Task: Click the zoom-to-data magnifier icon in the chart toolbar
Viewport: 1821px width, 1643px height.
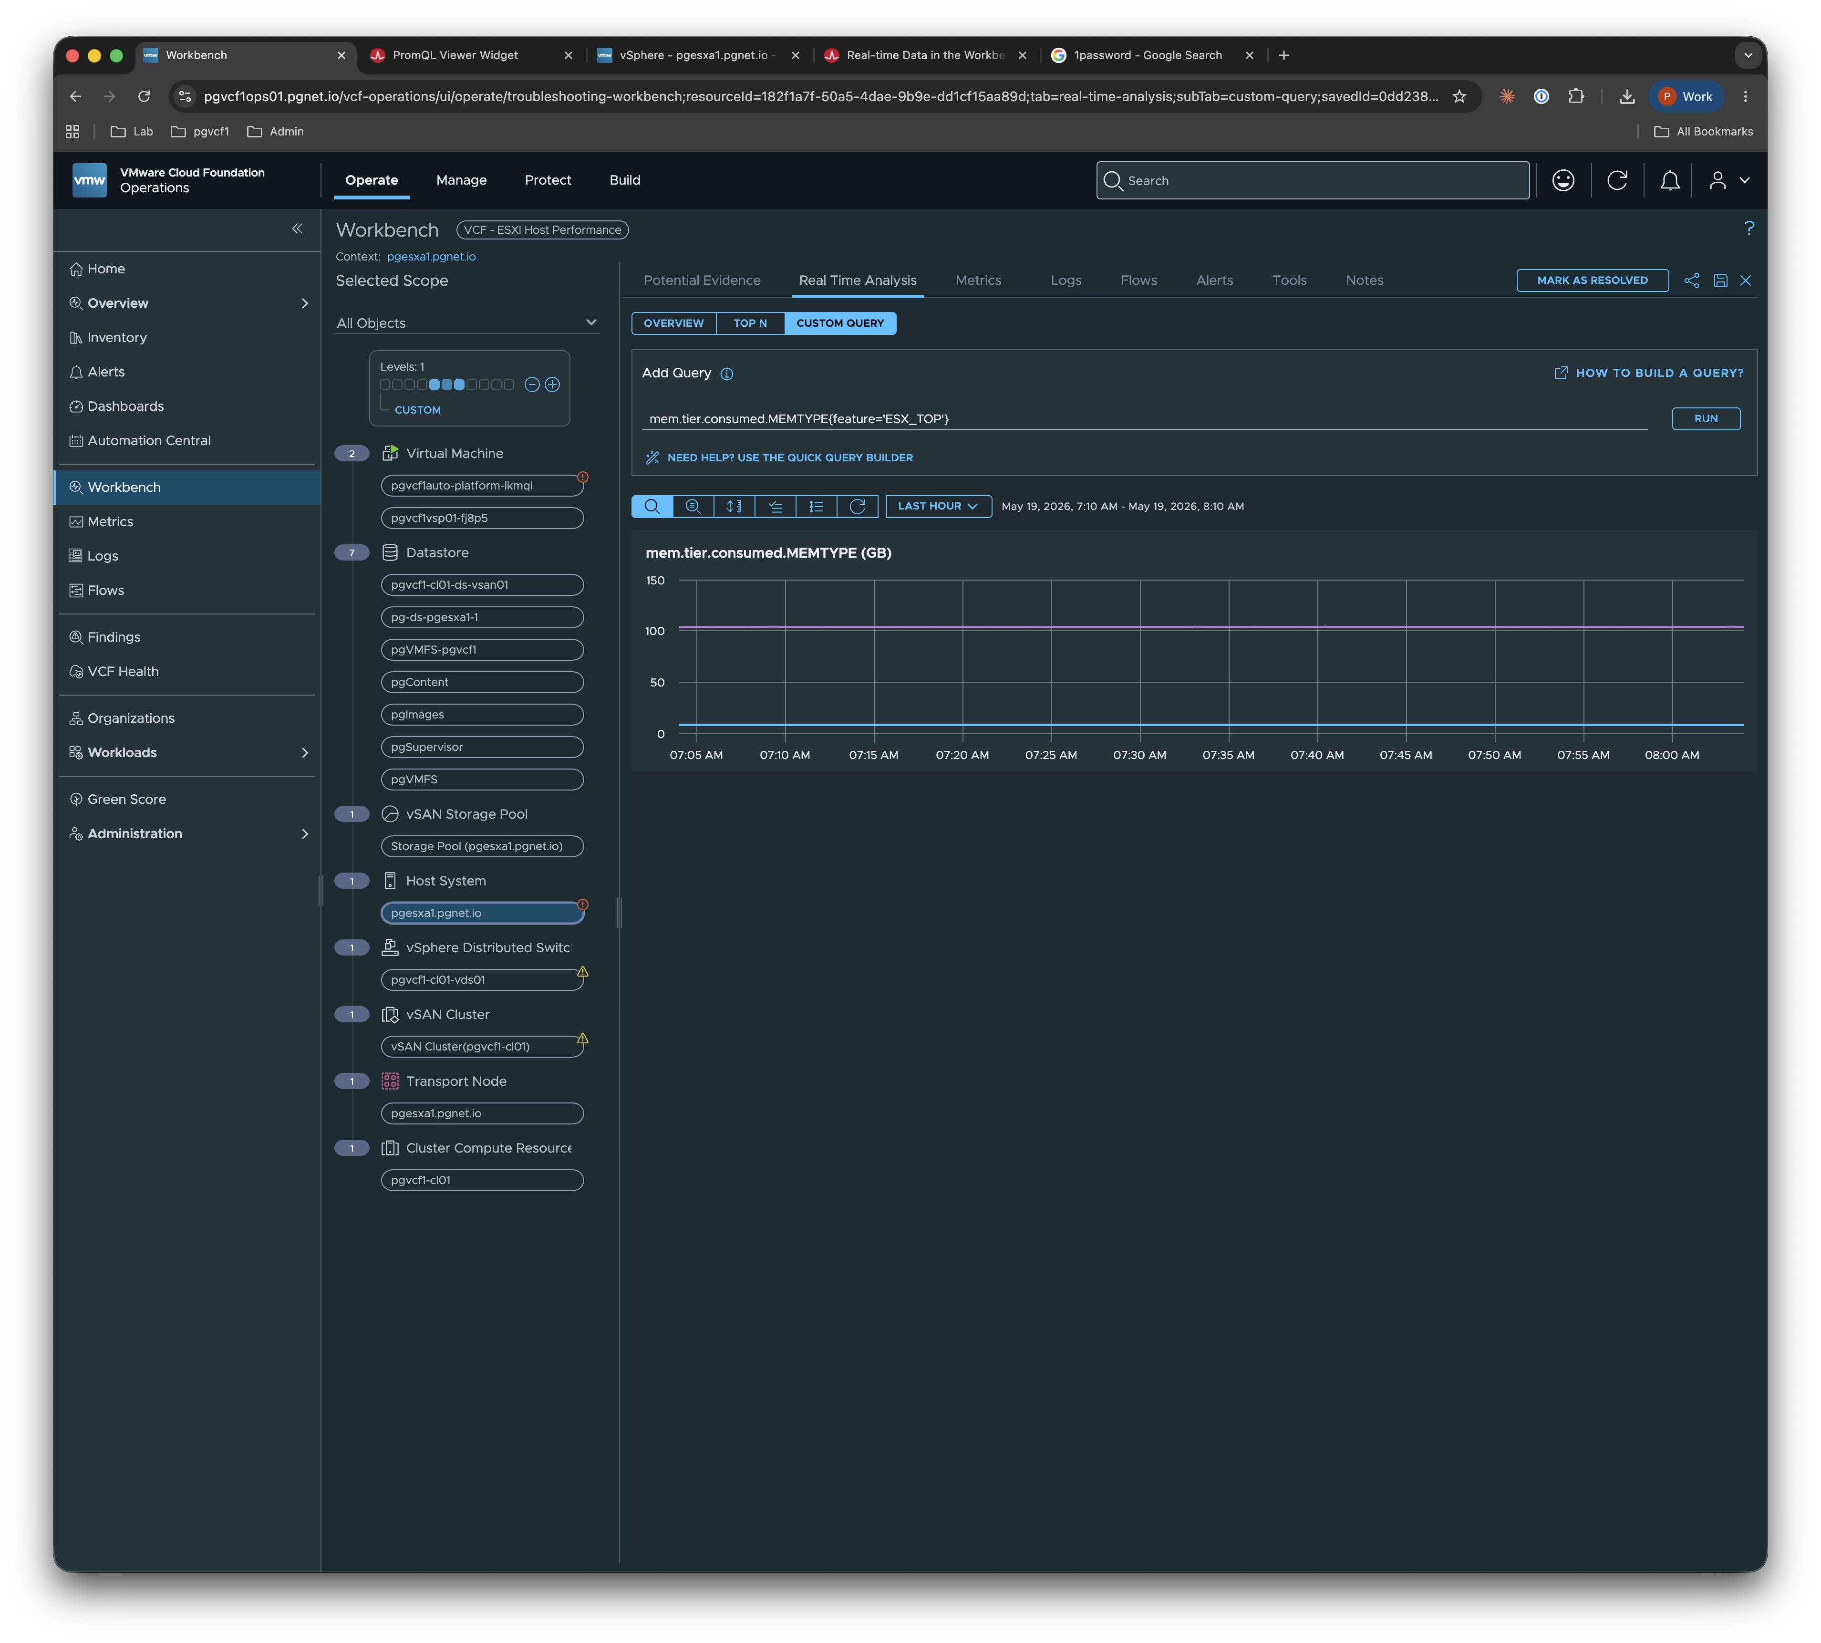Action: click(693, 507)
